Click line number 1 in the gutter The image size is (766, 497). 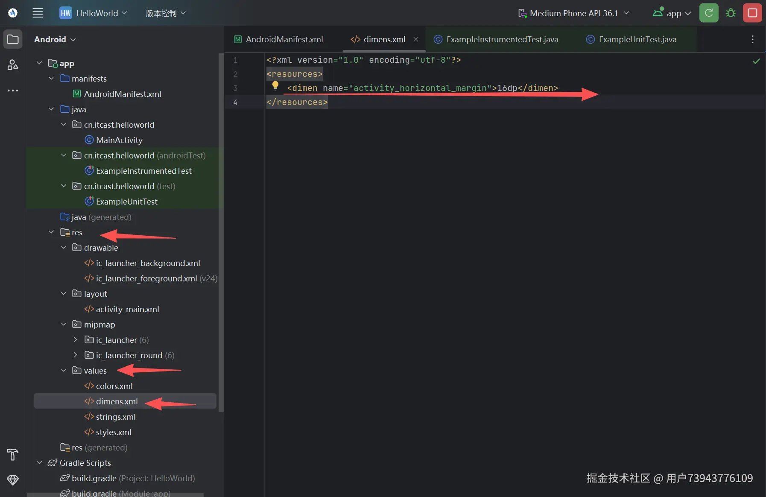coord(235,60)
